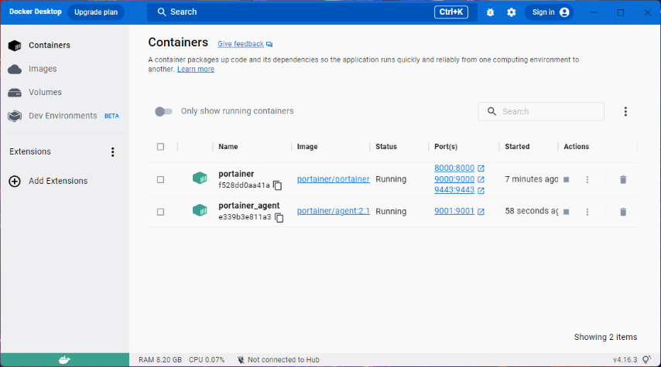The height and width of the screenshot is (367, 661).
Task: Click the portainer container name
Action: (x=236, y=174)
